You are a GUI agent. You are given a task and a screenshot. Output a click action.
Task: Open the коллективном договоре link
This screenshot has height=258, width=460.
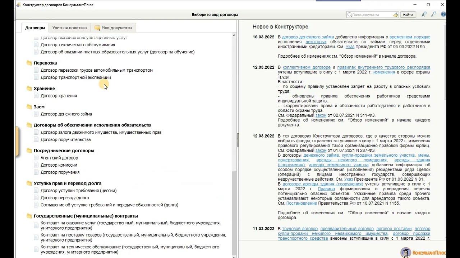pyautogui.click(x=307, y=67)
